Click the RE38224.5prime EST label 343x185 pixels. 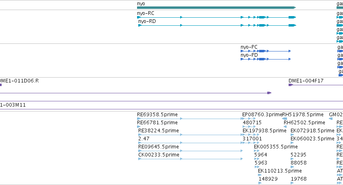tap(158, 131)
